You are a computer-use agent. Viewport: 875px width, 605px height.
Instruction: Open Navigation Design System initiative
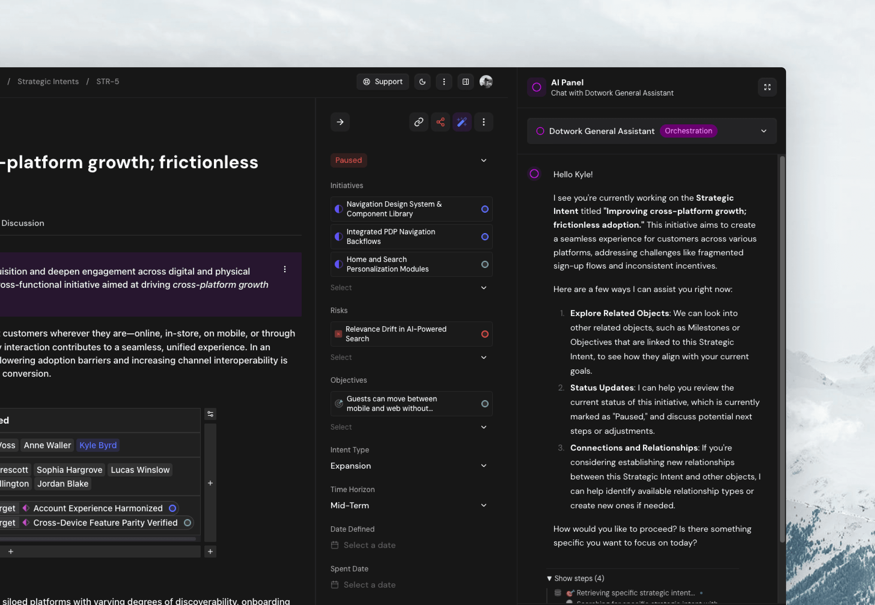point(394,209)
